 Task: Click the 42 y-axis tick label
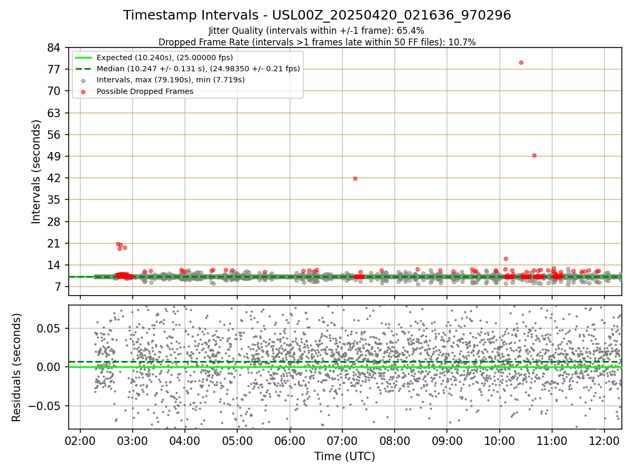[54, 178]
